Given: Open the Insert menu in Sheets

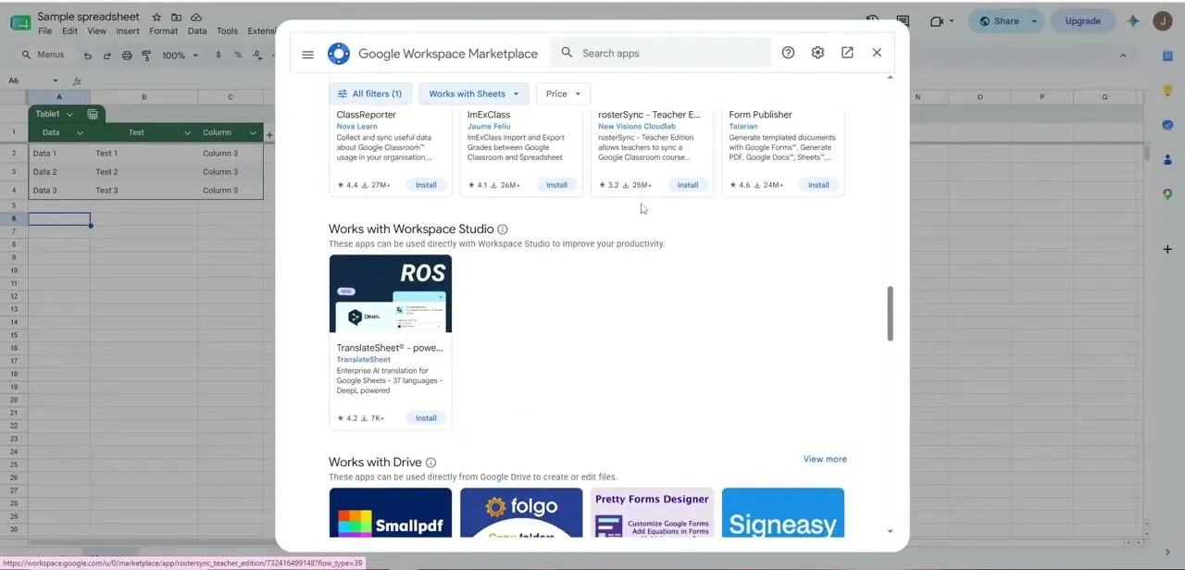Looking at the screenshot, I should pos(128,31).
